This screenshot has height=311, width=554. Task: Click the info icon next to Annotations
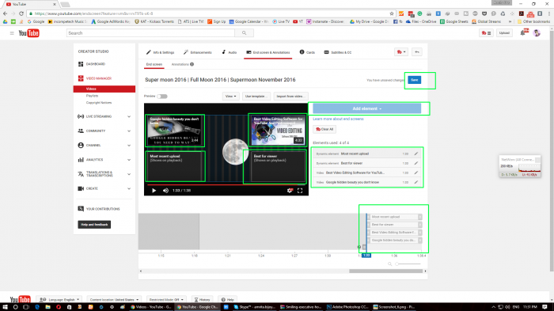pos(192,64)
